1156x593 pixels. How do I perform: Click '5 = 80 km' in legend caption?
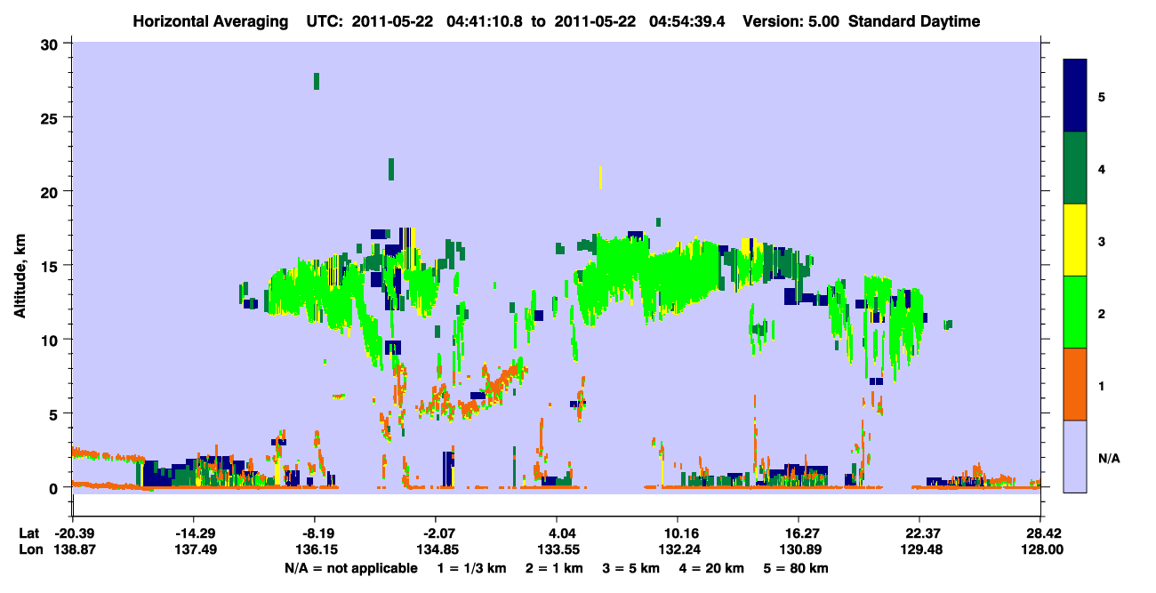point(796,568)
